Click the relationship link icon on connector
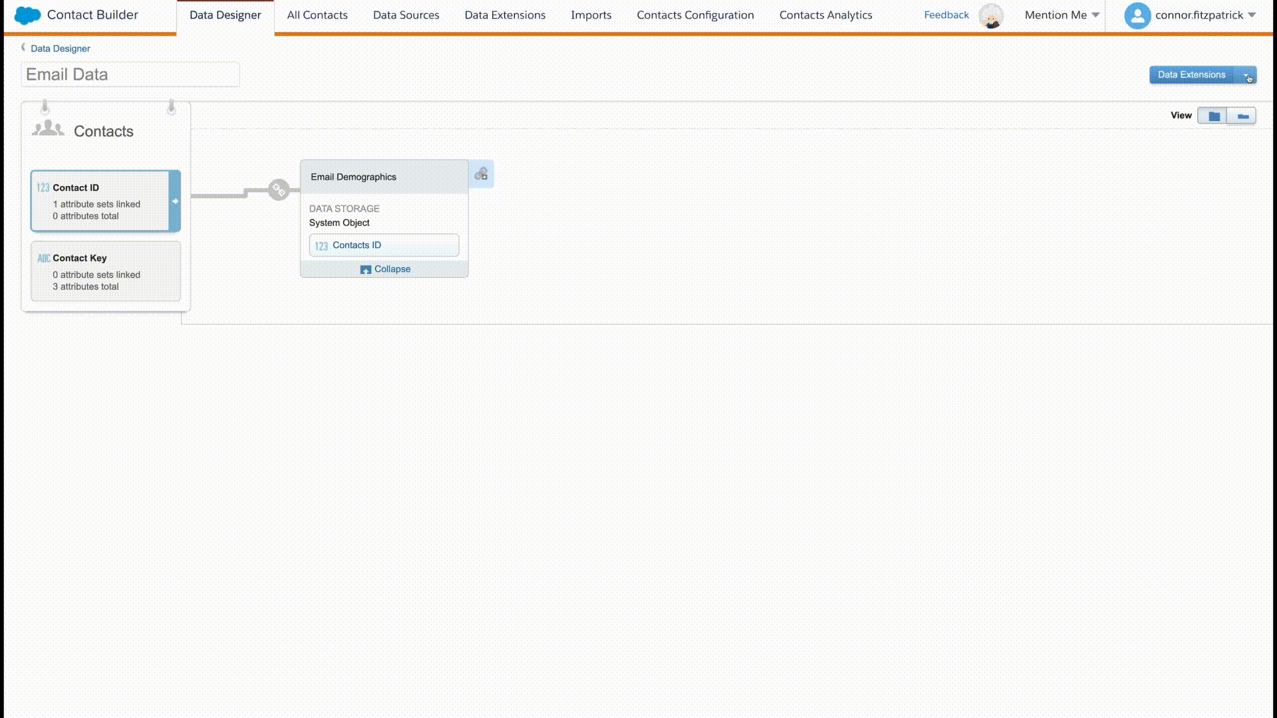 pos(279,190)
